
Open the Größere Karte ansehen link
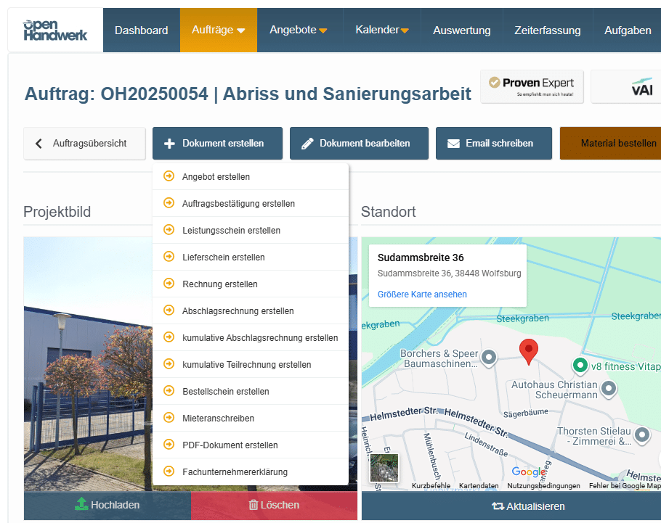(422, 295)
